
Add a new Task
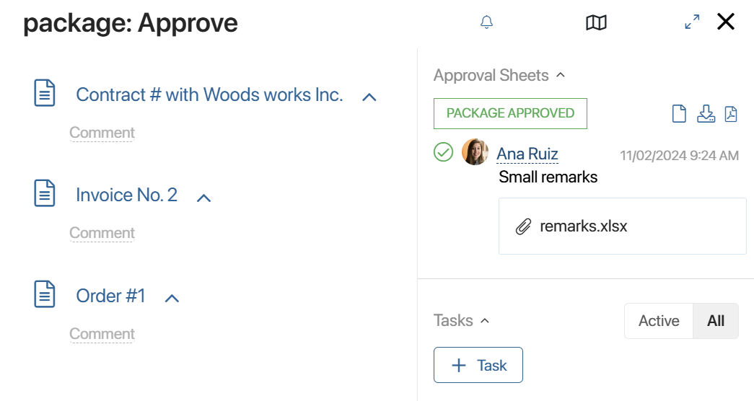(x=478, y=365)
